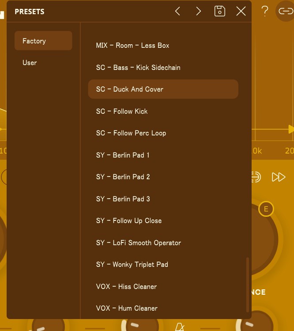Go to the next preset arrow
This screenshot has width=294, height=331.
pyautogui.click(x=199, y=12)
